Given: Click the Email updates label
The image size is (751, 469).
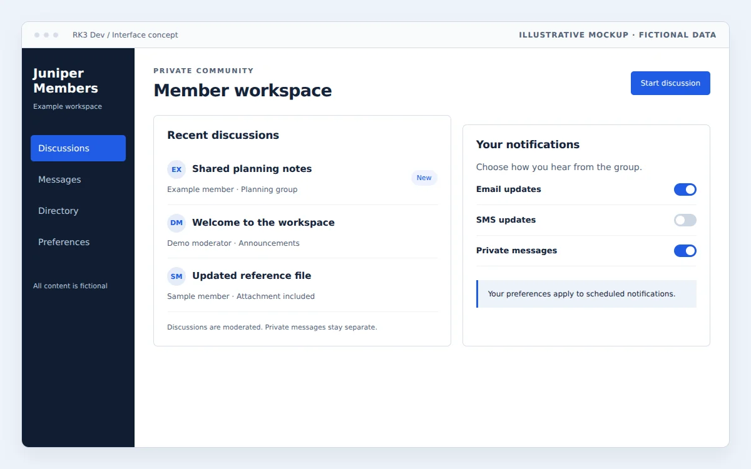Looking at the screenshot, I should coord(509,189).
